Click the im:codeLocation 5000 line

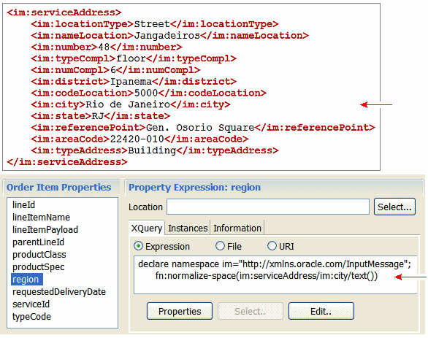pyautogui.click(x=148, y=93)
